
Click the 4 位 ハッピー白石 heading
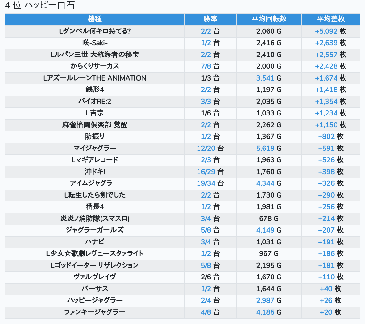(40, 5)
